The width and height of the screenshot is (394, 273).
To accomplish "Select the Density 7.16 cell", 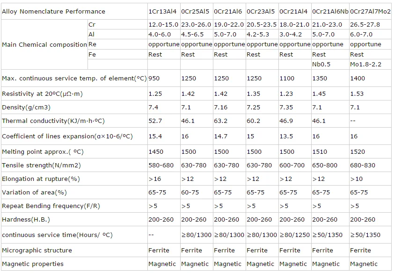I will 220,108.
